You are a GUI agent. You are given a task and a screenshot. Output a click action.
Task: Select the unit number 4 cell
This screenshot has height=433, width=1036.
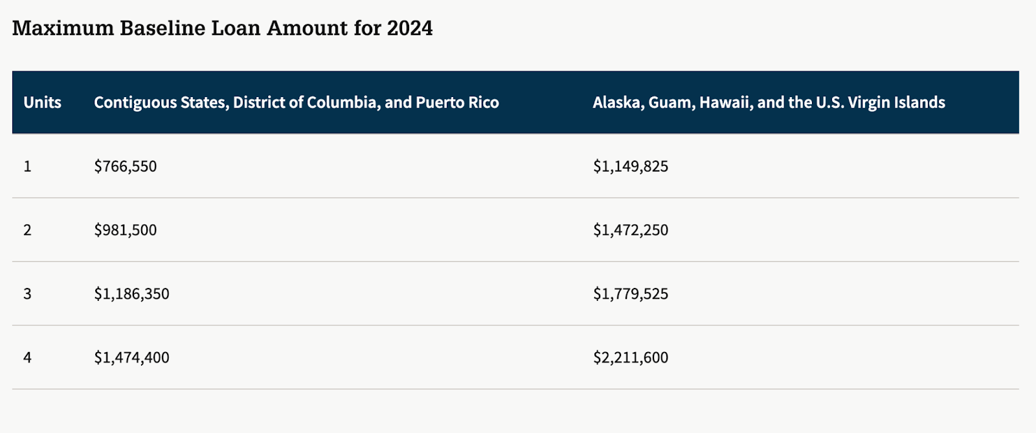(x=27, y=357)
